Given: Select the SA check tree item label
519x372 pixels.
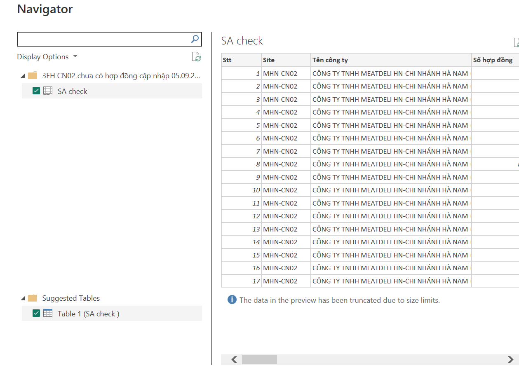Looking at the screenshot, I should click(x=73, y=91).
